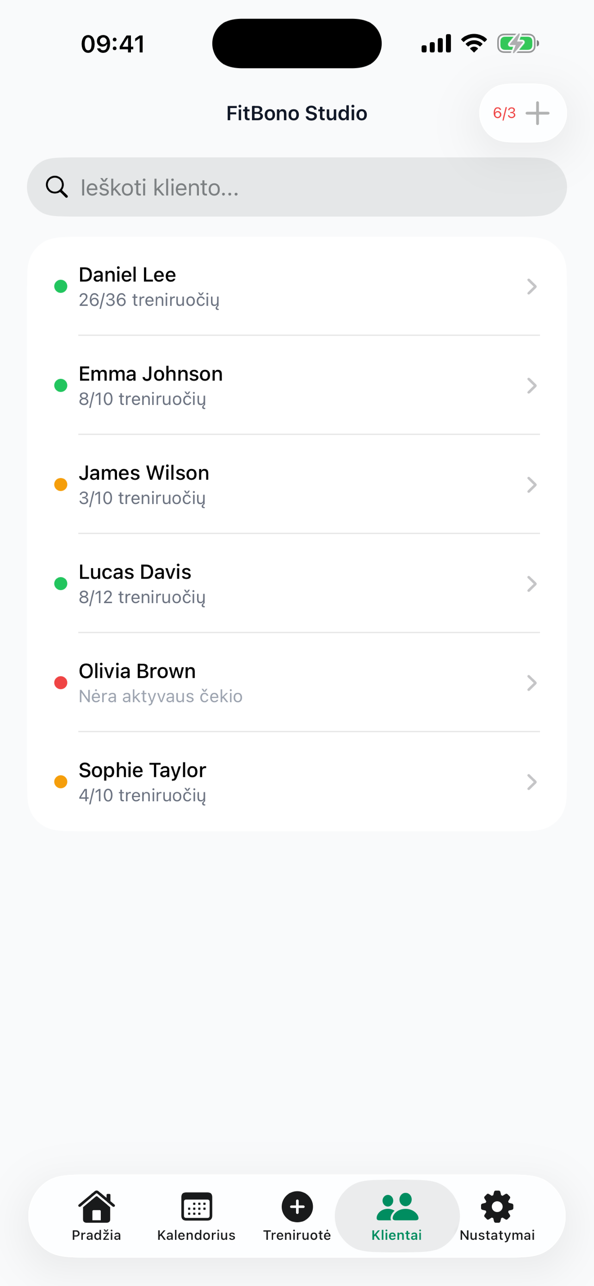Tap the plus icon to add client

pyautogui.click(x=537, y=113)
